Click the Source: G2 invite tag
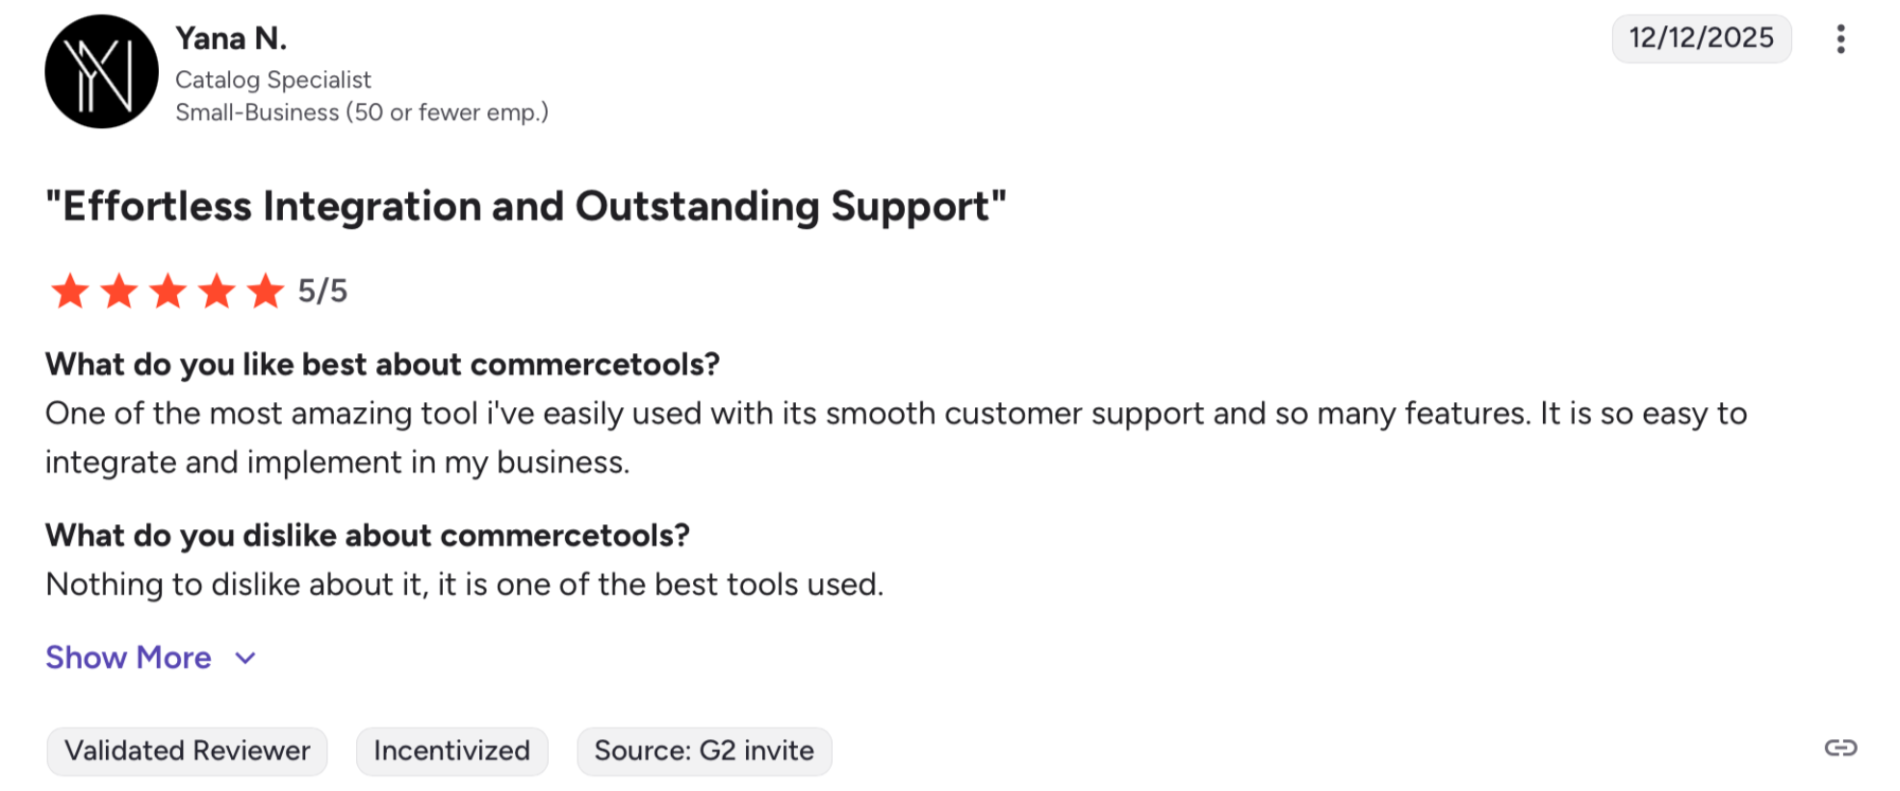Image resolution: width=1900 pixels, height=791 pixels. pos(704,751)
